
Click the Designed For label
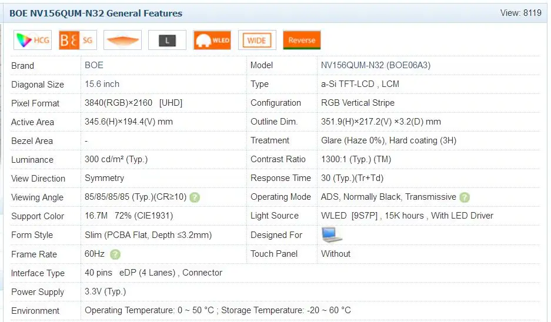pos(276,235)
